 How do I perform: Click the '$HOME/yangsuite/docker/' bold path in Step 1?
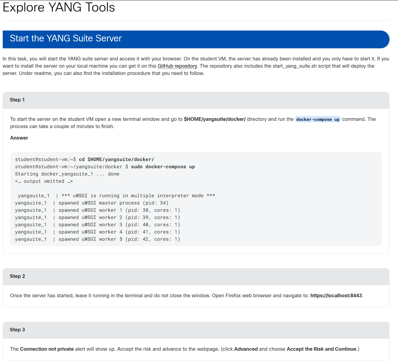pyautogui.click(x=215, y=119)
